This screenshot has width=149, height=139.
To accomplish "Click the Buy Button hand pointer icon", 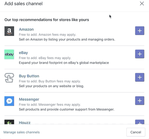I will (9, 78).
